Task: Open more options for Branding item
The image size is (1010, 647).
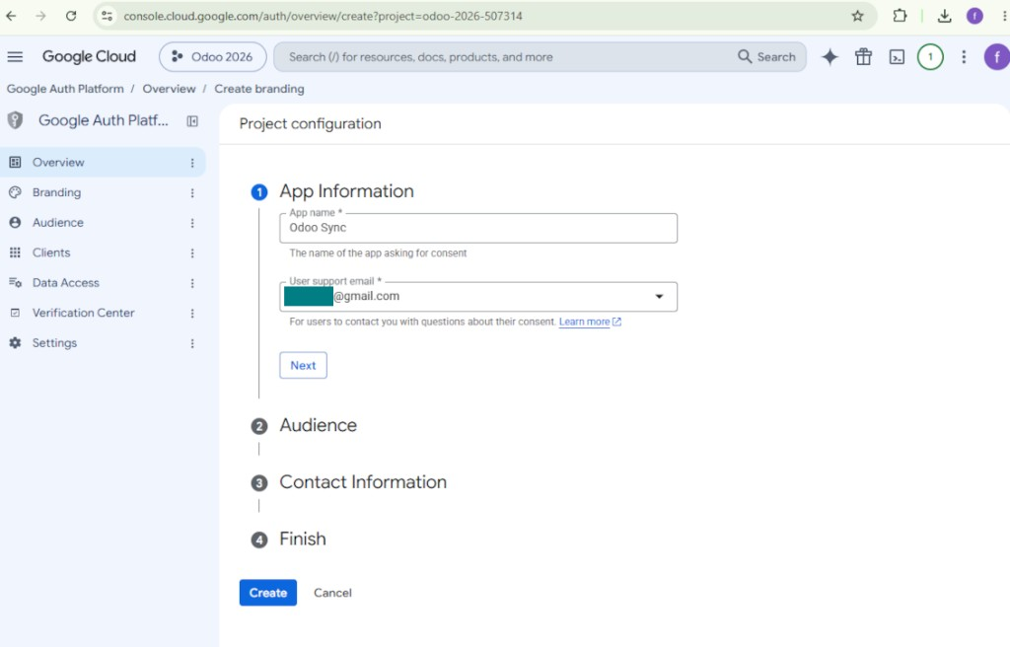Action: coord(192,192)
